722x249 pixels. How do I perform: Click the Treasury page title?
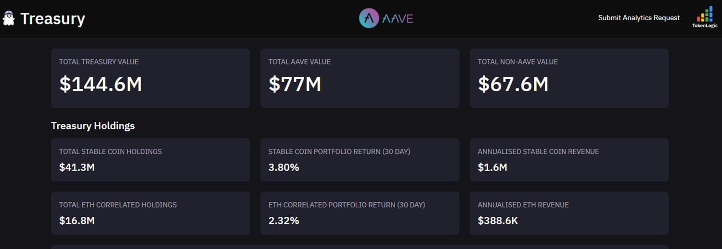(x=52, y=19)
